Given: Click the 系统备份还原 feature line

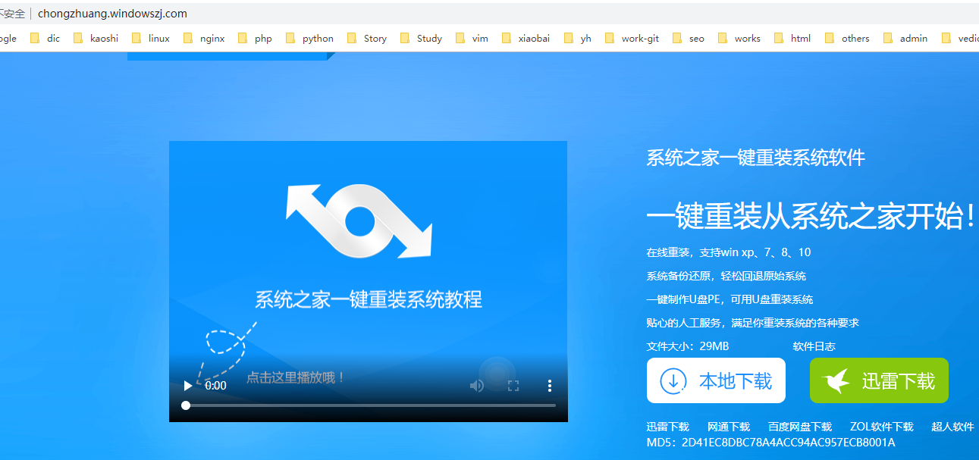Looking at the screenshot, I should (x=726, y=276).
